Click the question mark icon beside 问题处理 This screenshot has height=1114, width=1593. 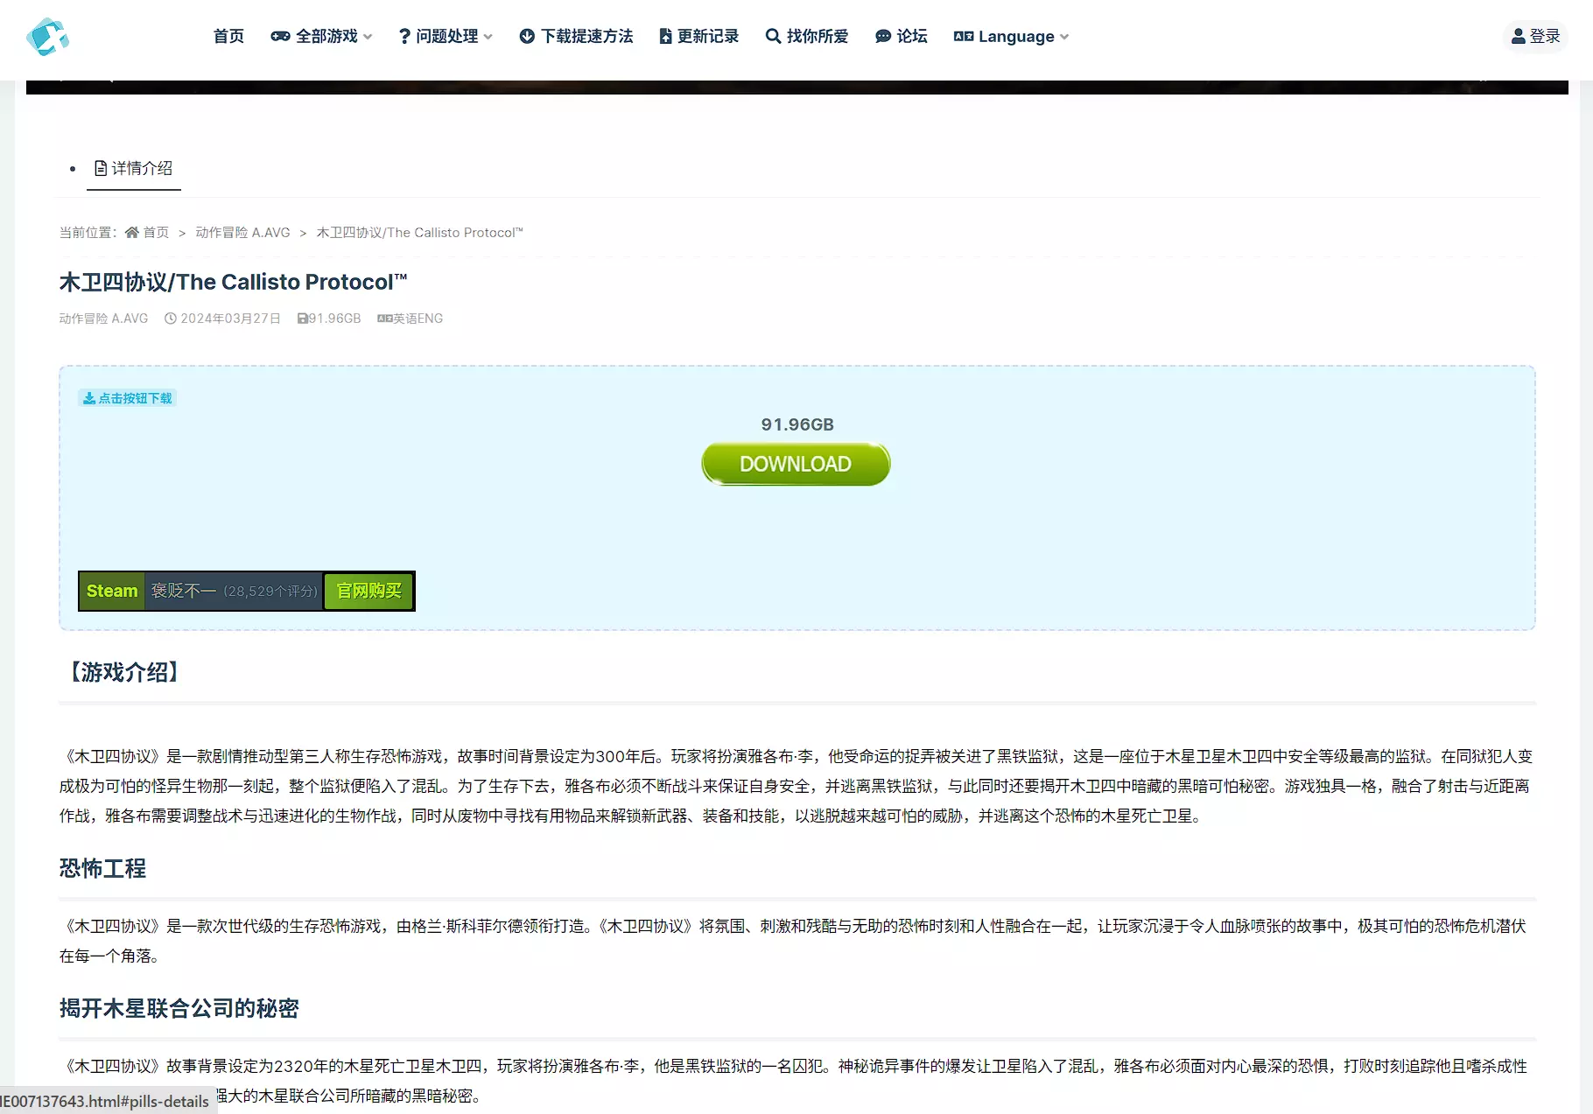coord(404,37)
